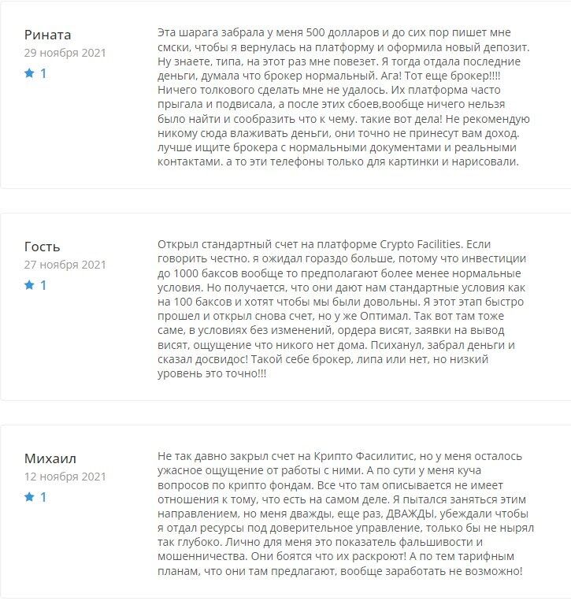
Task: Click the date 27 ноября 2021
Action: point(65,265)
